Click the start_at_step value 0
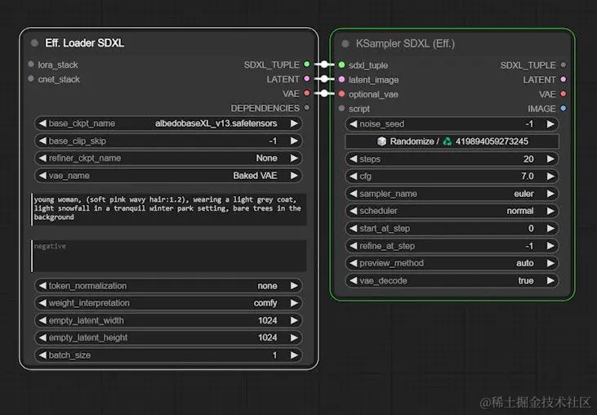597x415 pixels. coord(531,229)
